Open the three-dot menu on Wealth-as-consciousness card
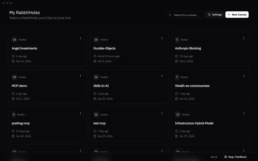The image size is (258, 161). tap(244, 76)
